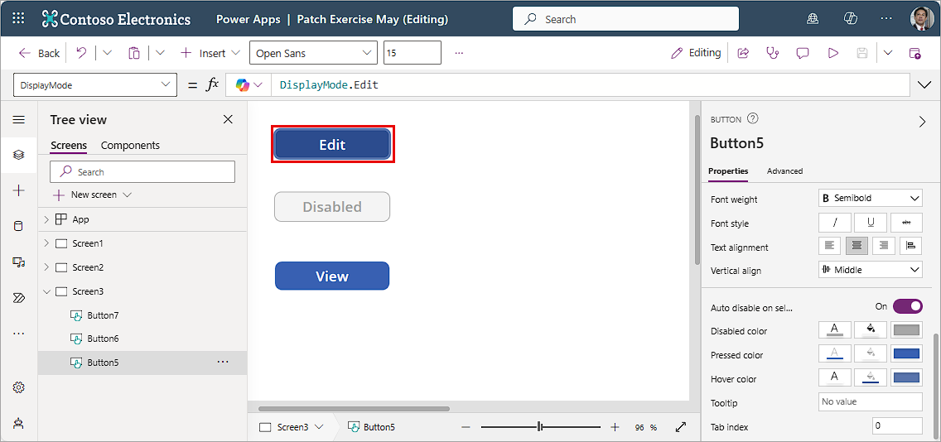Open the undo dropdown arrow
Viewport: 941px width, 442px height.
point(108,53)
